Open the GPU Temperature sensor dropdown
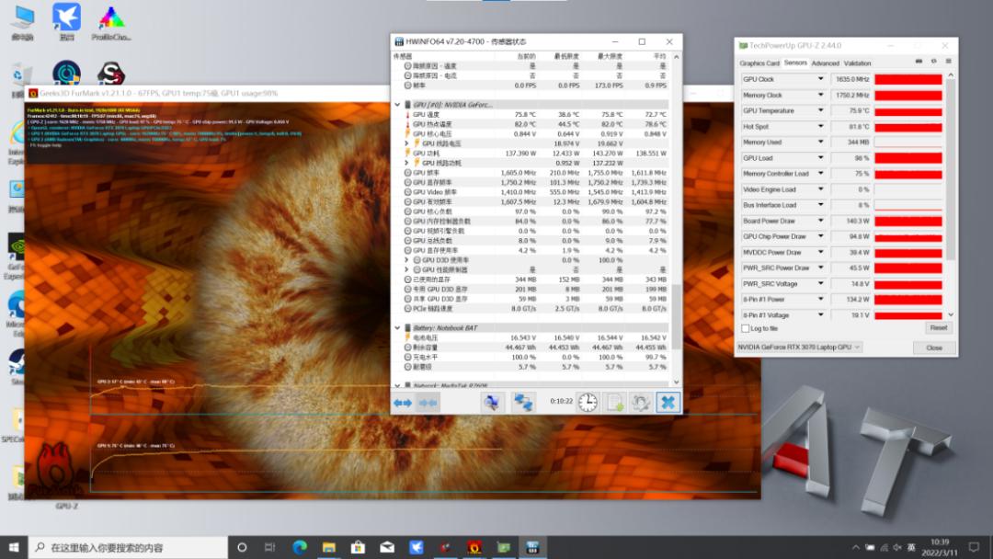The height and width of the screenshot is (559, 993). pos(821,110)
